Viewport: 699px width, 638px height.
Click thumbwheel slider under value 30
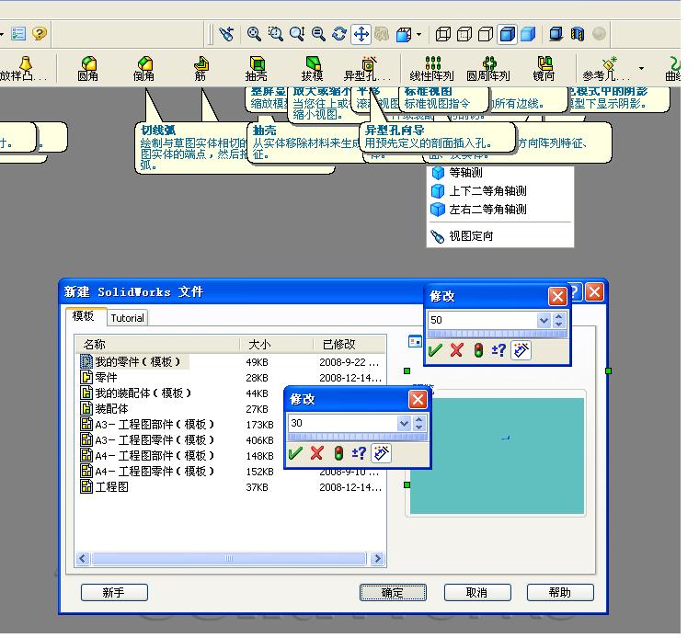click(x=358, y=437)
